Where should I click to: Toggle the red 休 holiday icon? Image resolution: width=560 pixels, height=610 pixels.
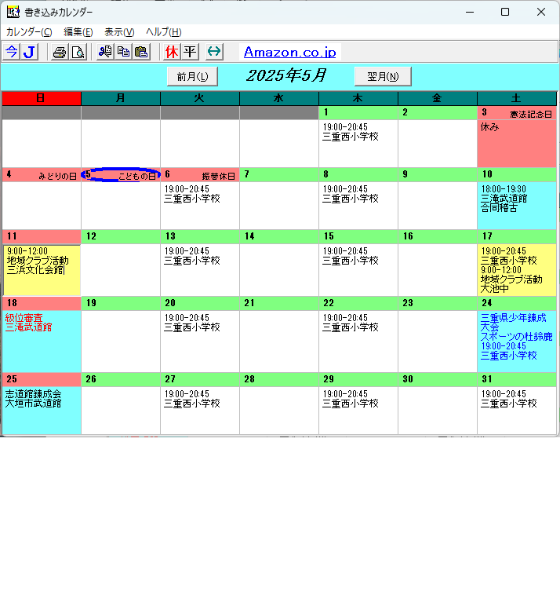172,52
